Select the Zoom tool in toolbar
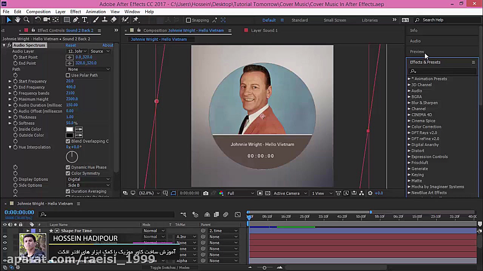Viewport: 483px width, 271px height. (x=26, y=20)
